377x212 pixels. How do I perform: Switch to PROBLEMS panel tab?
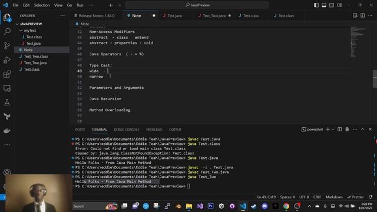154,130
